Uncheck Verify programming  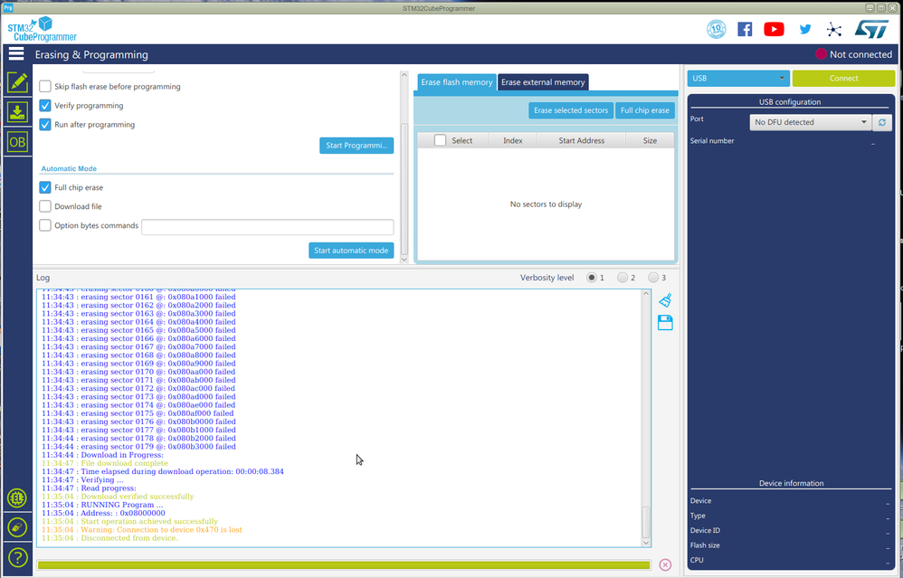[x=45, y=105]
